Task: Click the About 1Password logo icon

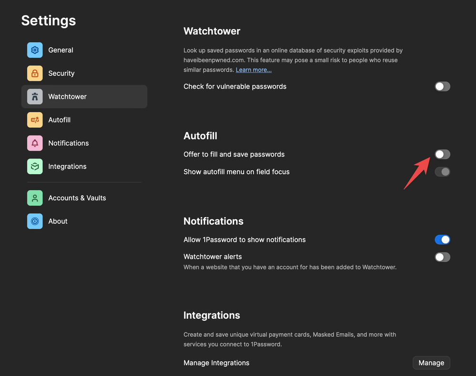Action: click(35, 221)
